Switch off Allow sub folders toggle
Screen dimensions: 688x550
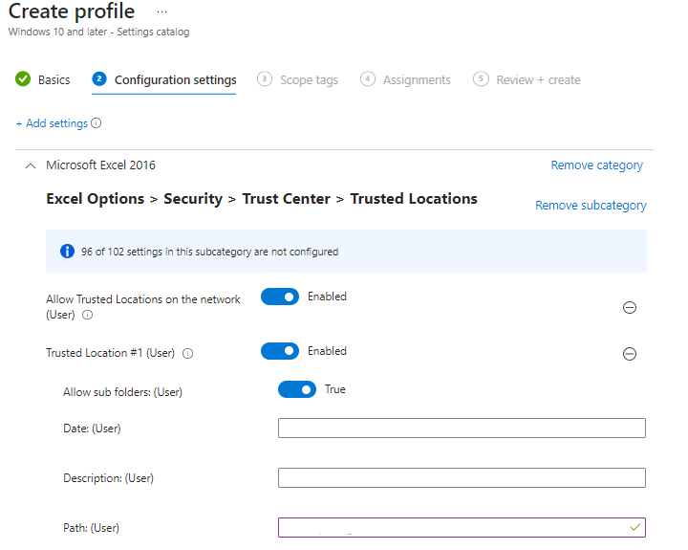point(297,389)
